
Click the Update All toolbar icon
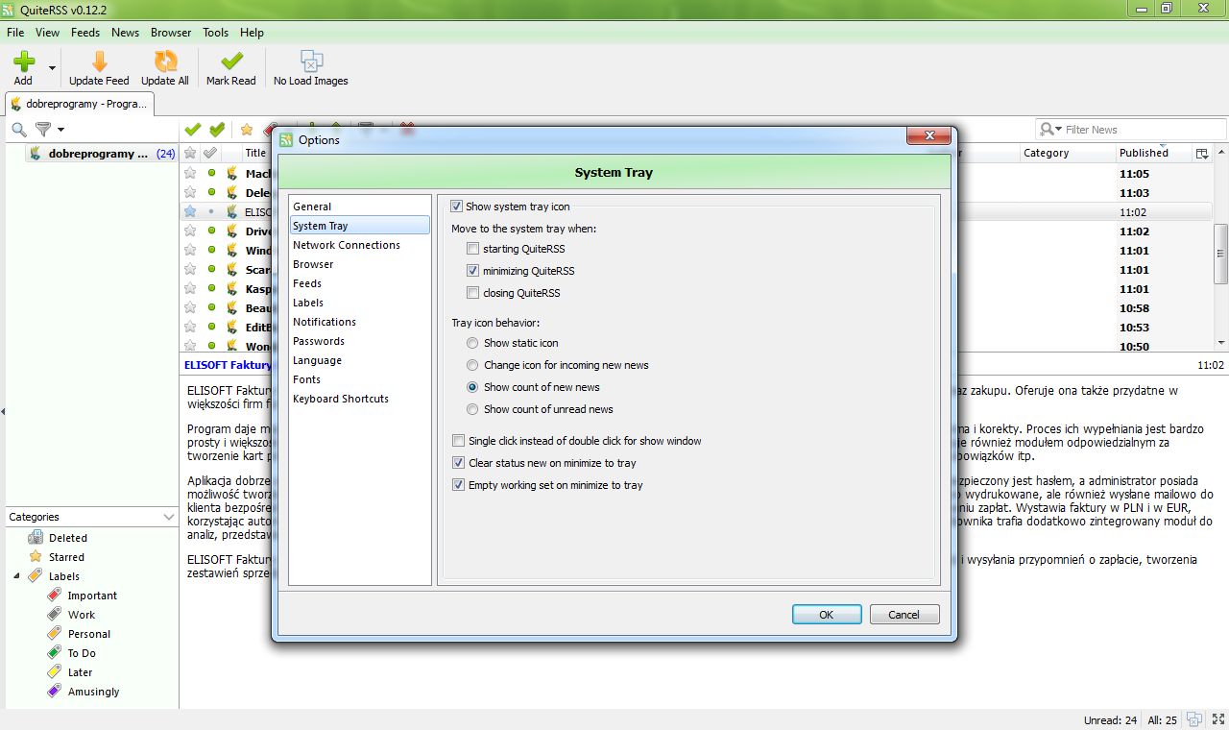pyautogui.click(x=165, y=61)
